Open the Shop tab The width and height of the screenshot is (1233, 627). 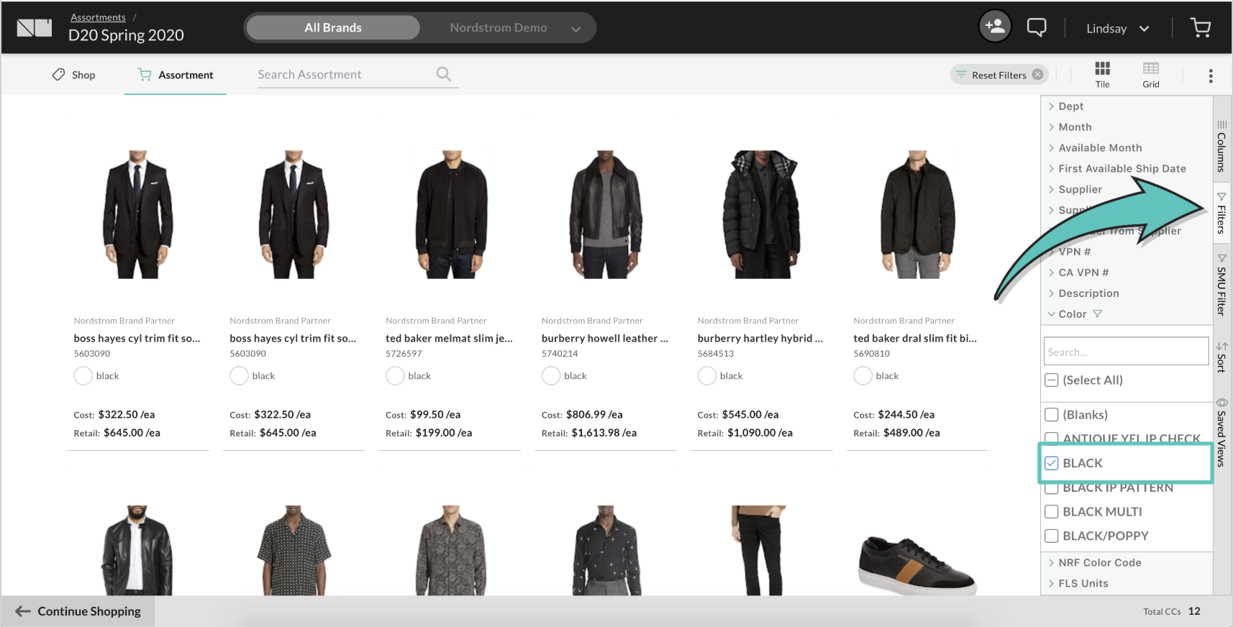coord(74,75)
